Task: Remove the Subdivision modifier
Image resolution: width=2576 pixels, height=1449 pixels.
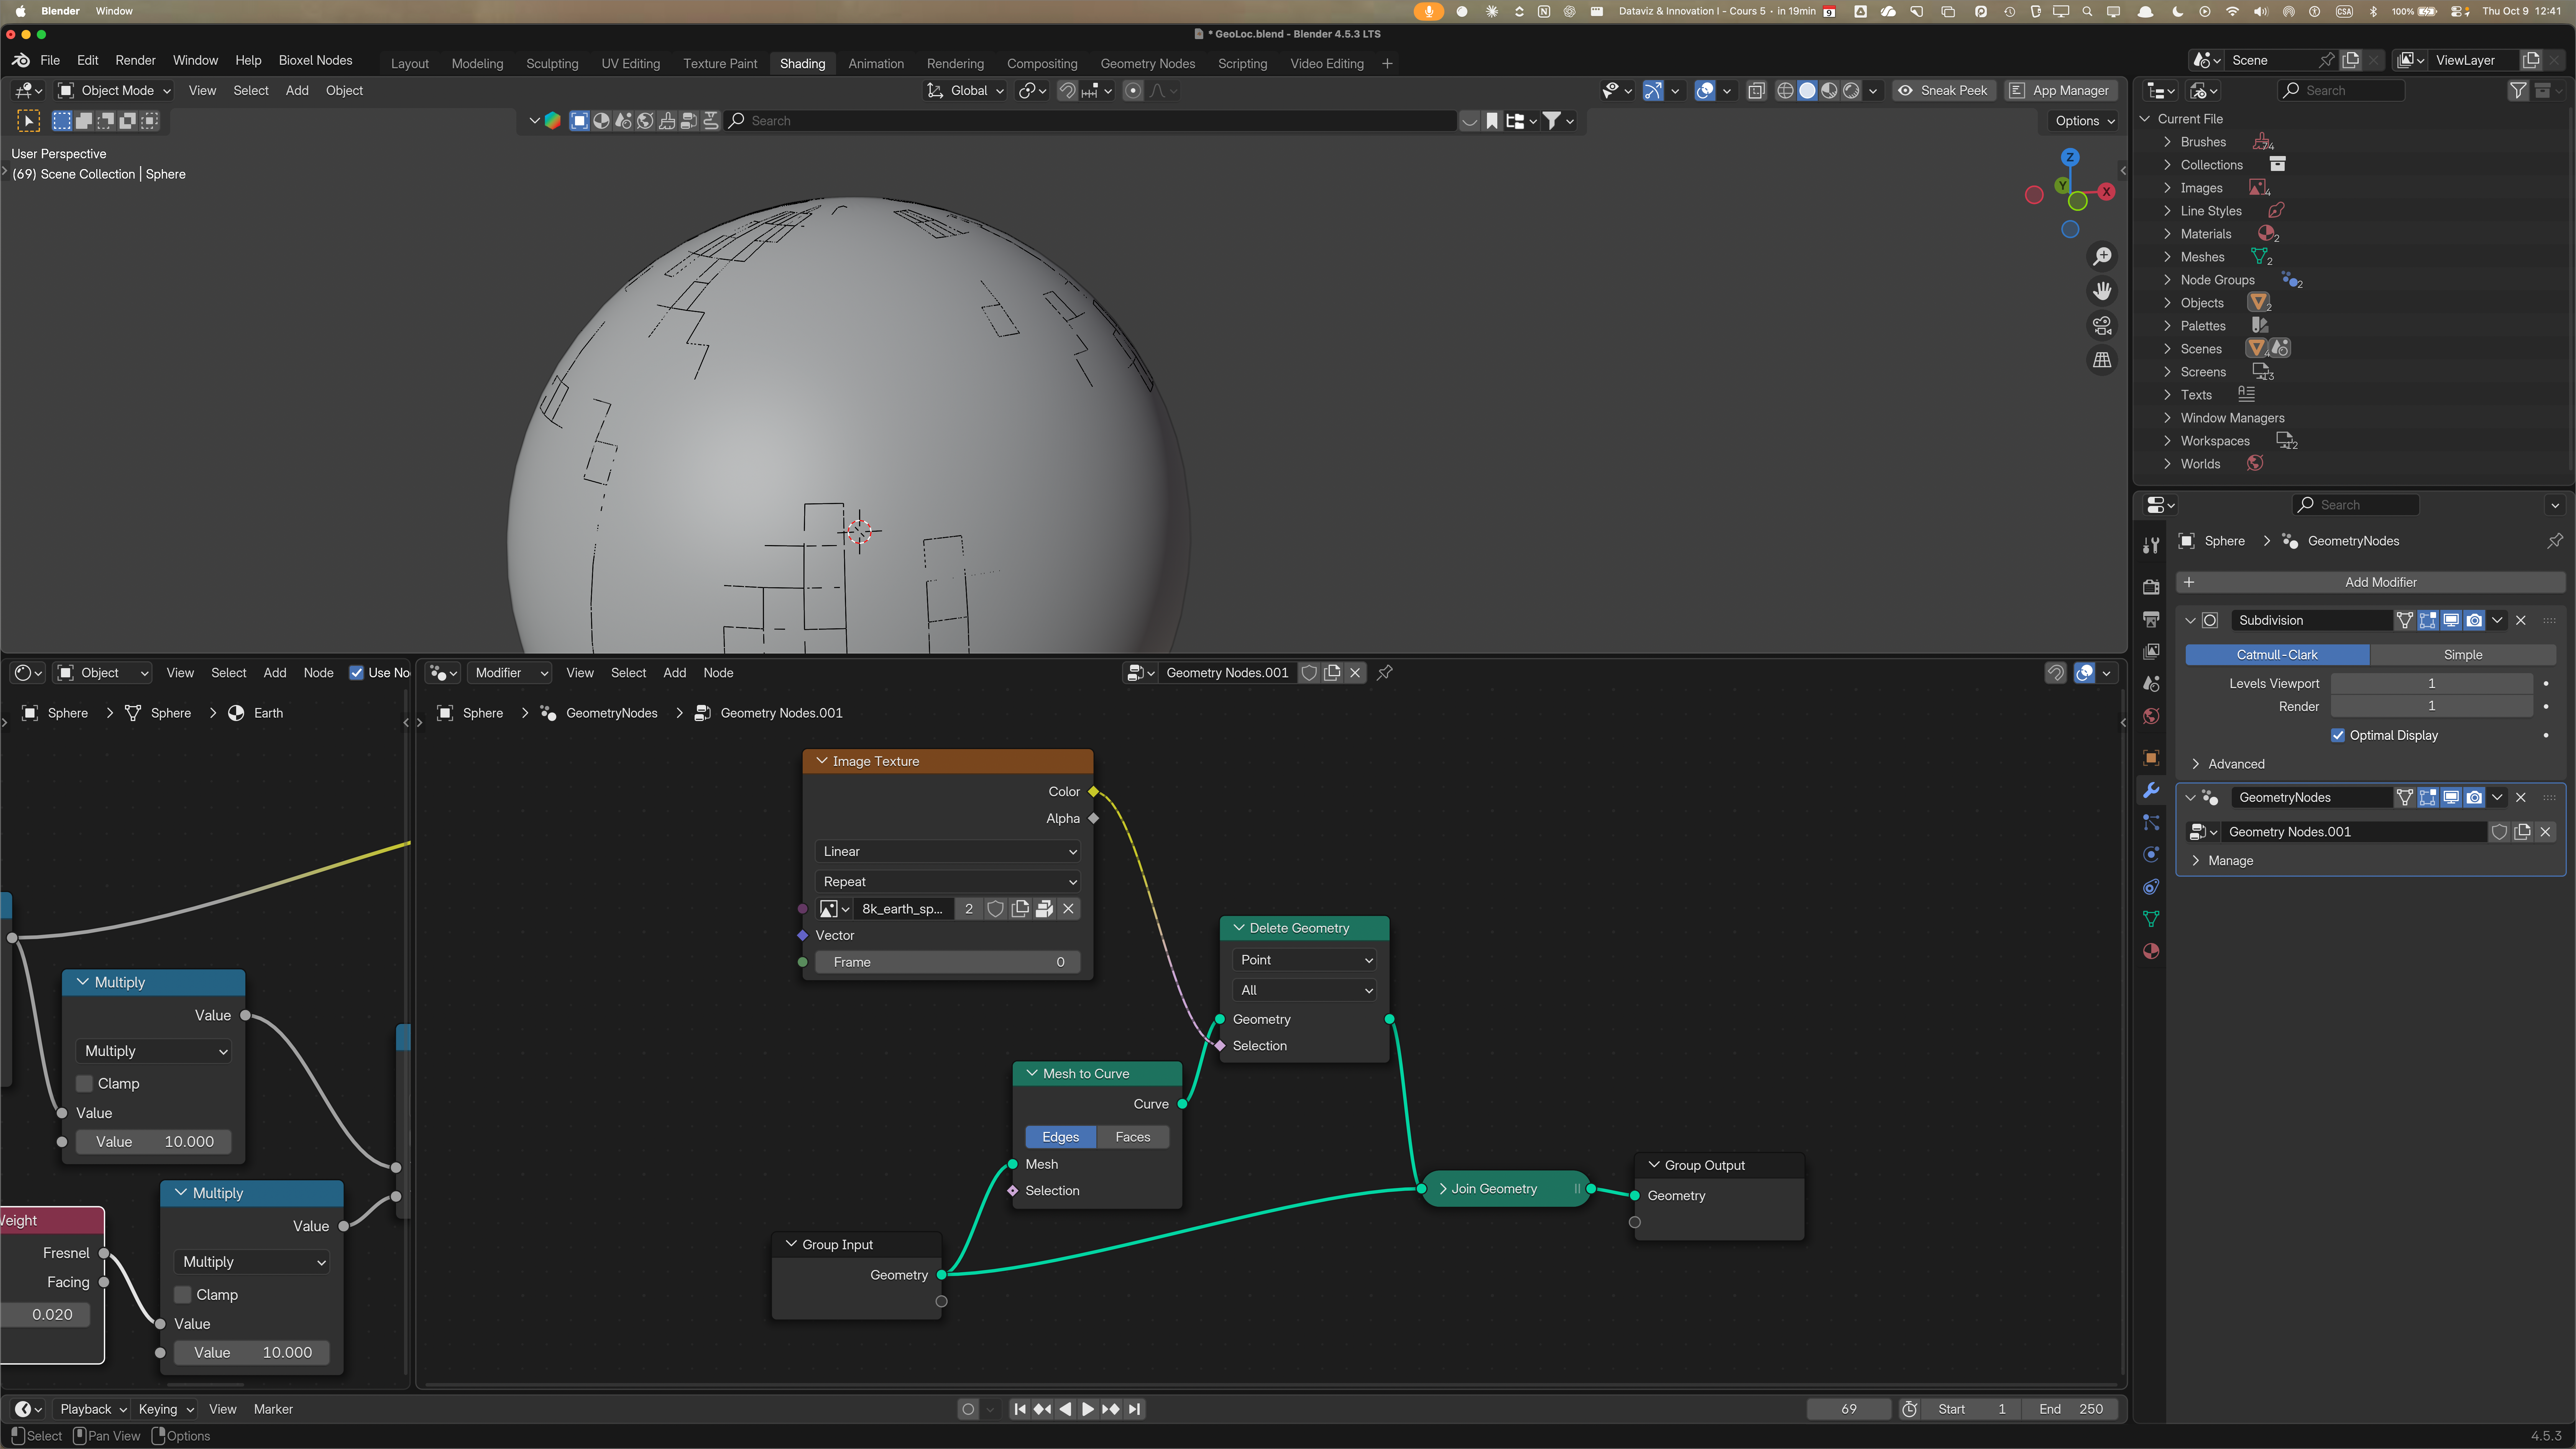Action: coord(2521,620)
